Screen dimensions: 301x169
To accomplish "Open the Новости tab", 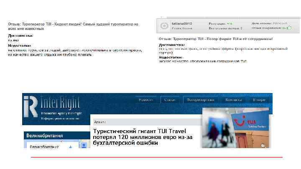I will pyautogui.click(x=146, y=100).
